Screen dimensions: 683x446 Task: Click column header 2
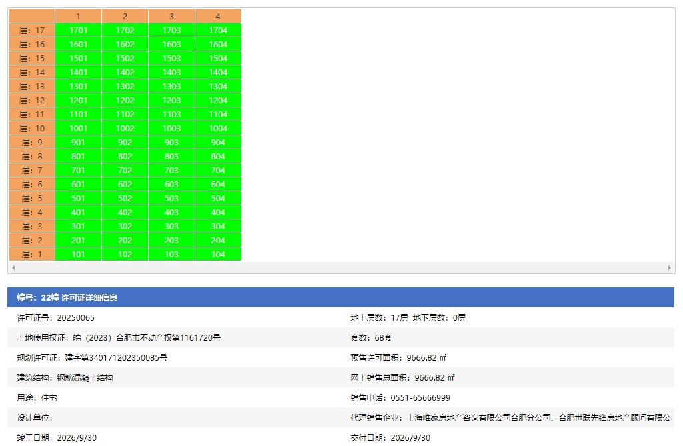pyautogui.click(x=125, y=16)
